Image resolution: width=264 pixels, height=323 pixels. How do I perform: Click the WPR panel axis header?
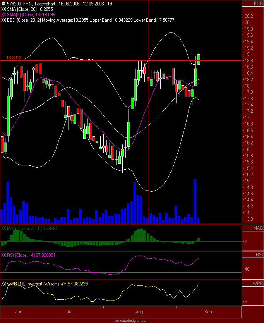pyautogui.click(x=258, y=283)
